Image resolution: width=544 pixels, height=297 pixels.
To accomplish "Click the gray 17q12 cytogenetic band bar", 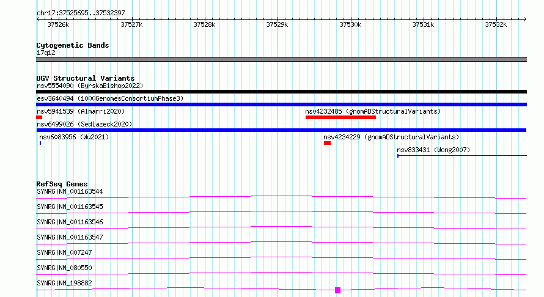I will tap(281, 59).
